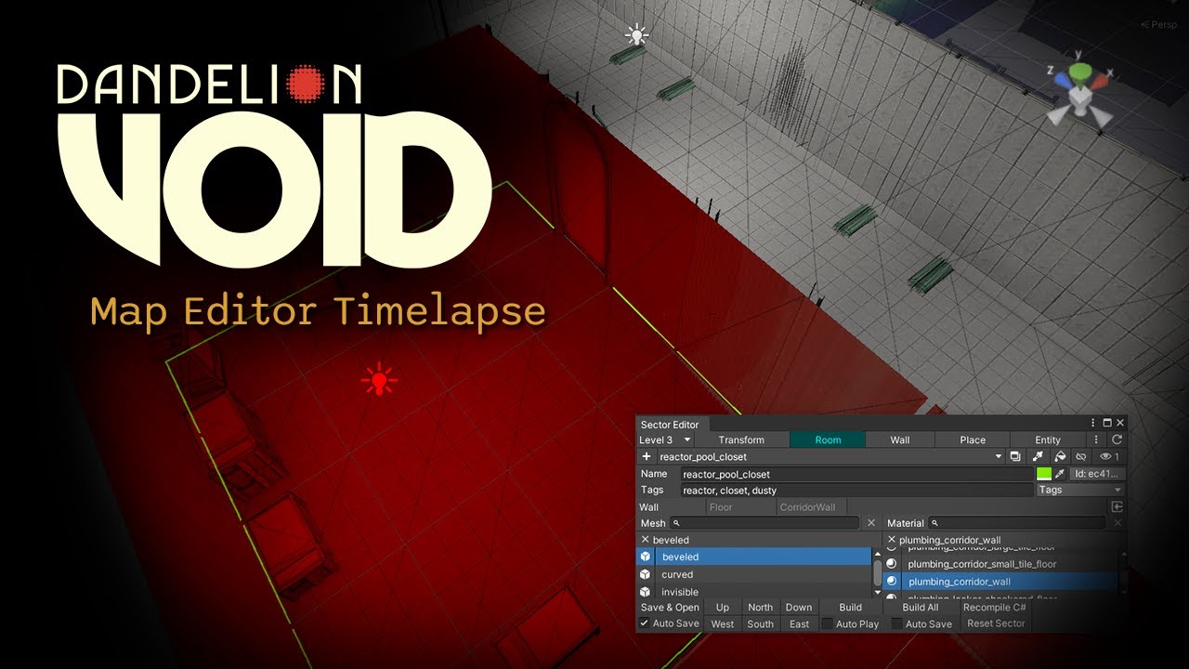
Task: Add a new room with plus icon
Action: coord(647,457)
